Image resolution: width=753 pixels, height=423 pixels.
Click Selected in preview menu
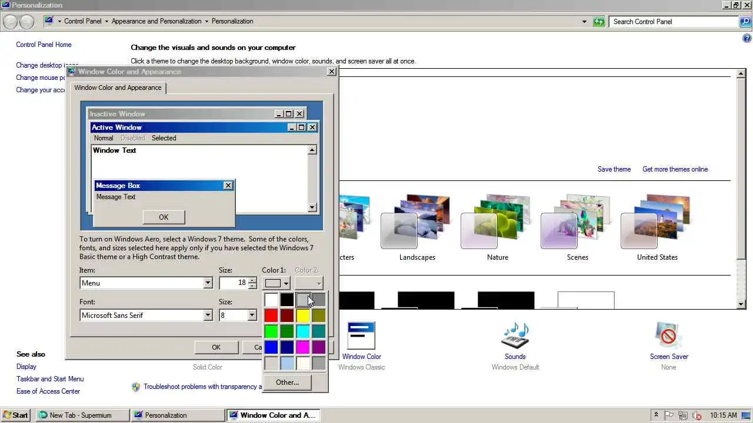click(164, 138)
